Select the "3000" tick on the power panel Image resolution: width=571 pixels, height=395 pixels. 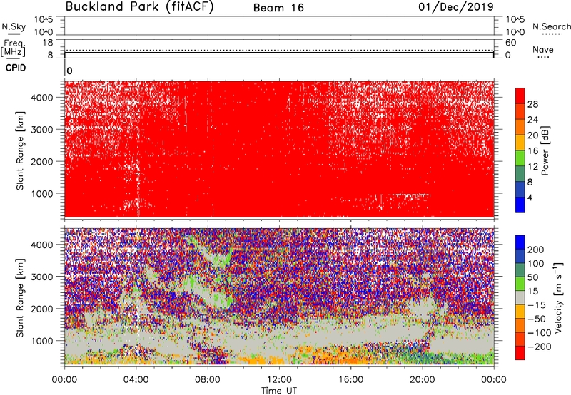[x=42, y=130]
